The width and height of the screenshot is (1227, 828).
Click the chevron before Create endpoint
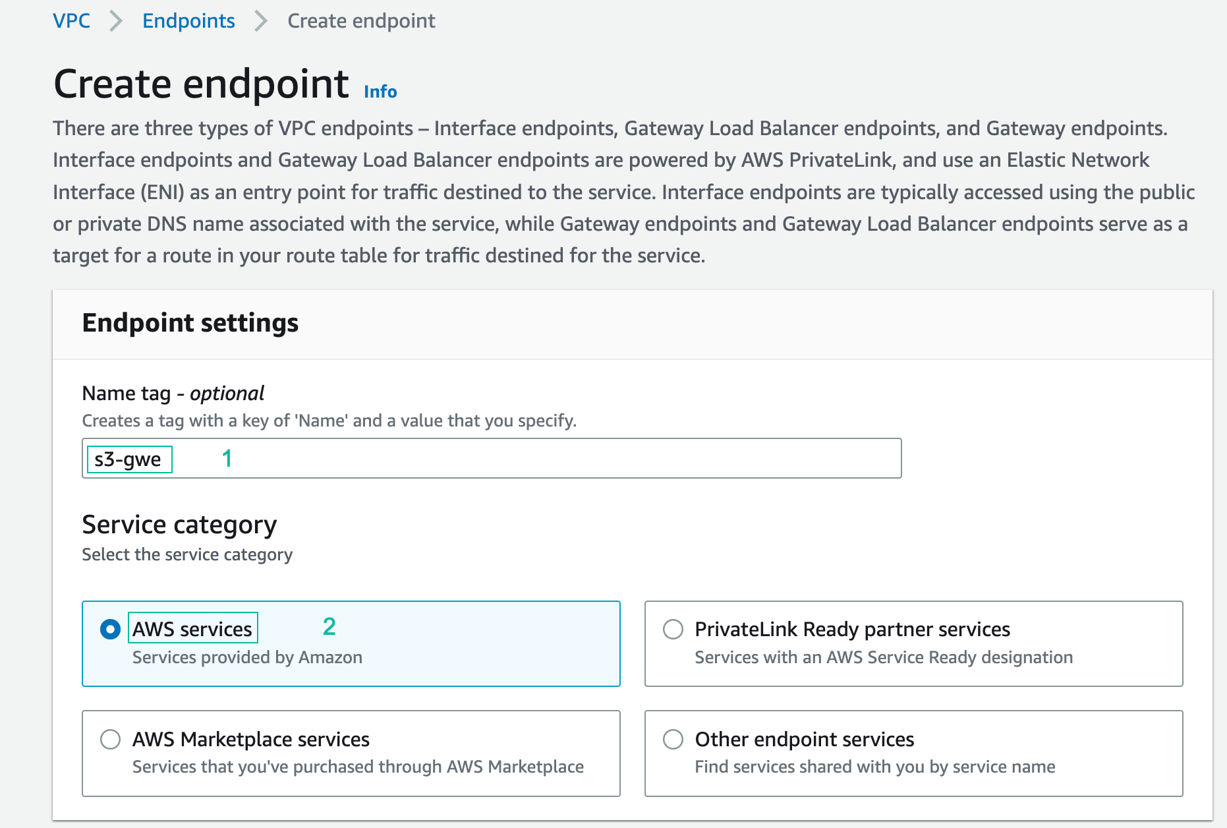coord(260,20)
